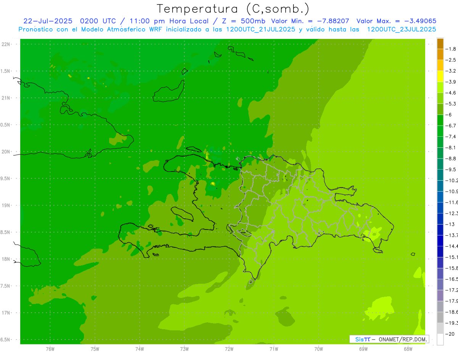This screenshot has height=354, width=458.
Task: Click the 'Valor Min. = -7.88207' text
Action: (x=310, y=21)
